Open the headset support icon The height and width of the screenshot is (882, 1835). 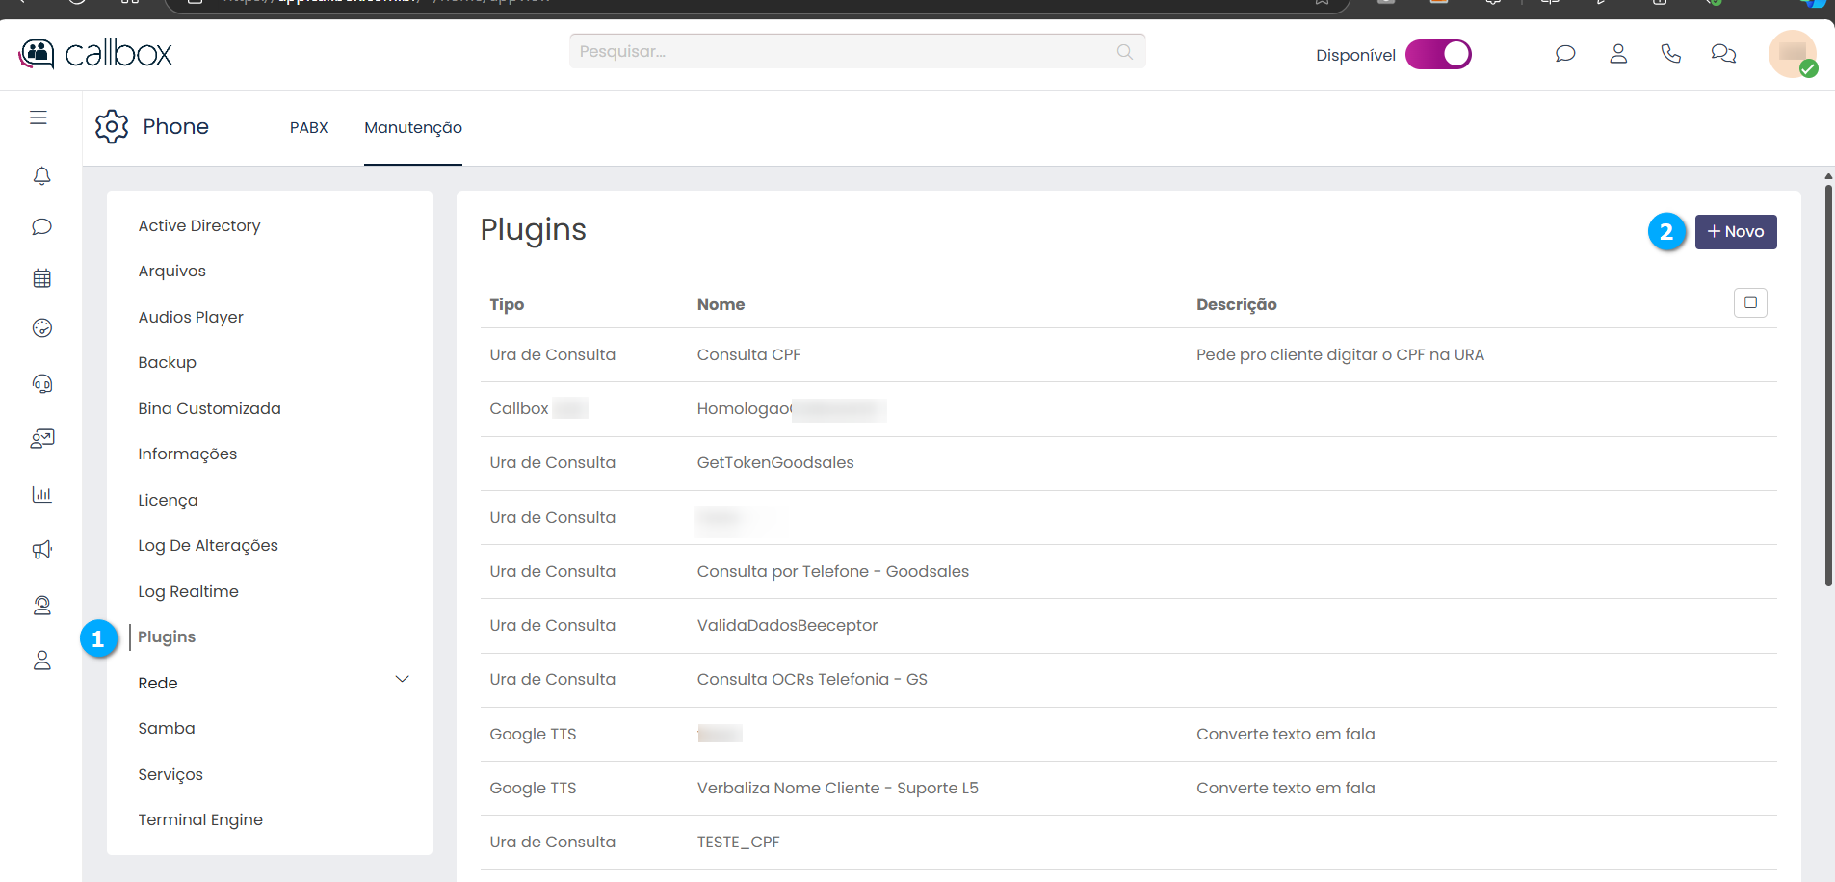tap(41, 384)
